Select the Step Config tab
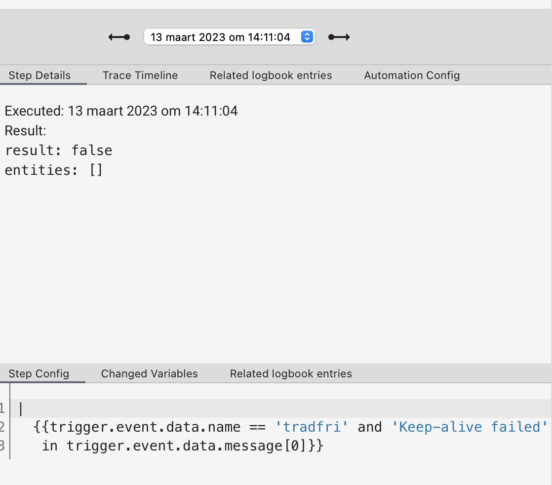Screen dimensions: 552x485 [x=39, y=373]
